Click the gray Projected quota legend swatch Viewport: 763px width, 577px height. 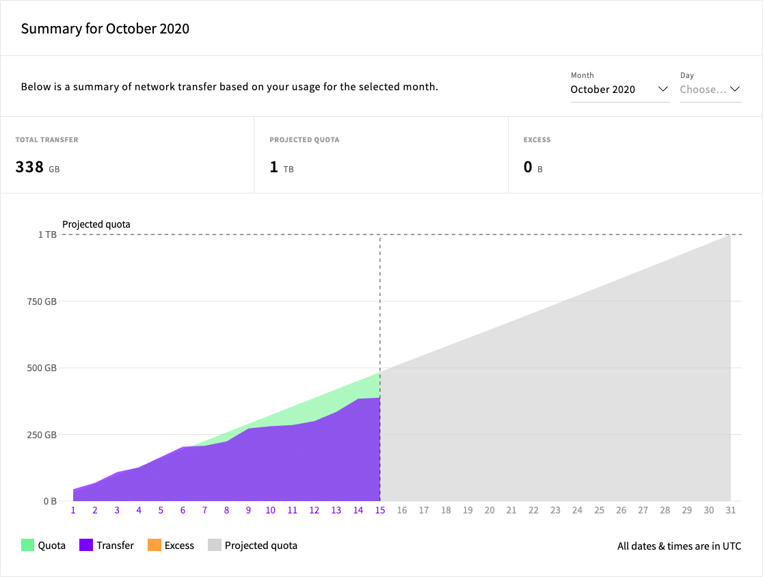[215, 546]
